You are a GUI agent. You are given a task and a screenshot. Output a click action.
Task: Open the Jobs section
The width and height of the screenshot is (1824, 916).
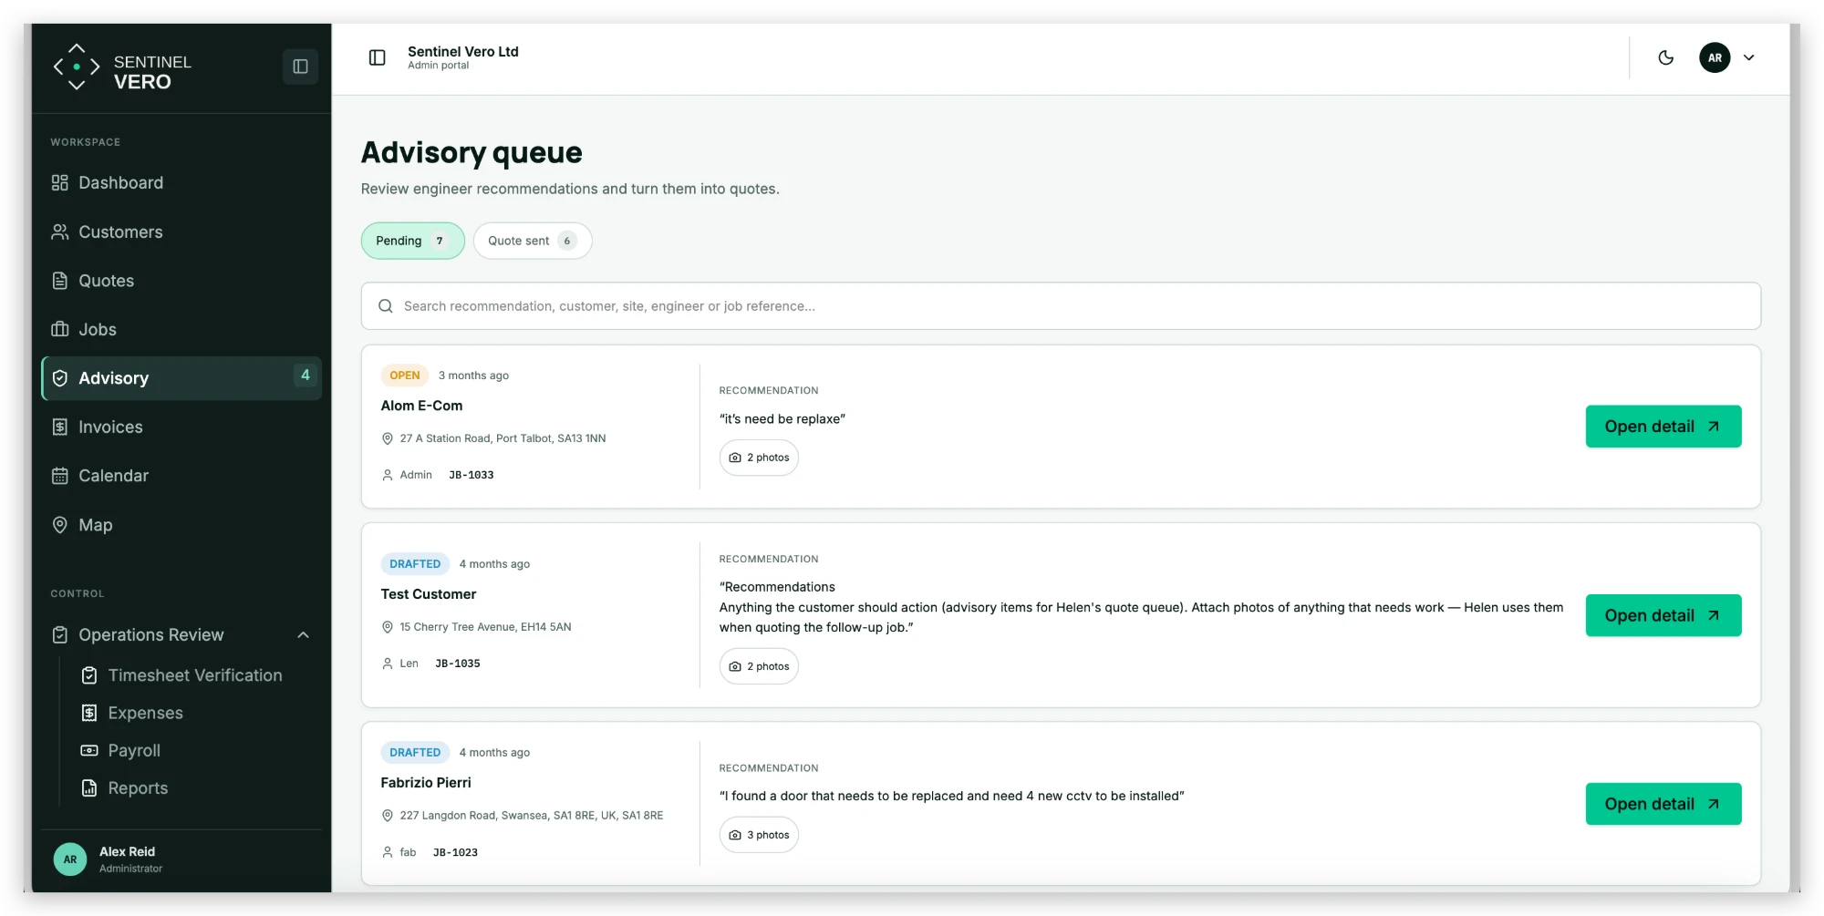181,330
